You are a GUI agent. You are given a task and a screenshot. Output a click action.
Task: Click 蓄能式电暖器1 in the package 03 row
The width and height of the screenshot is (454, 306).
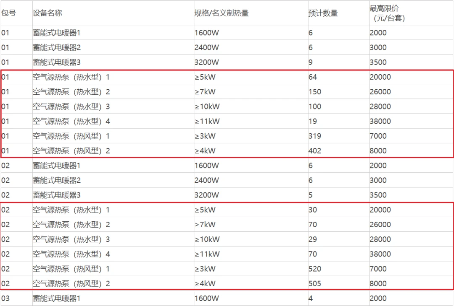57,298
